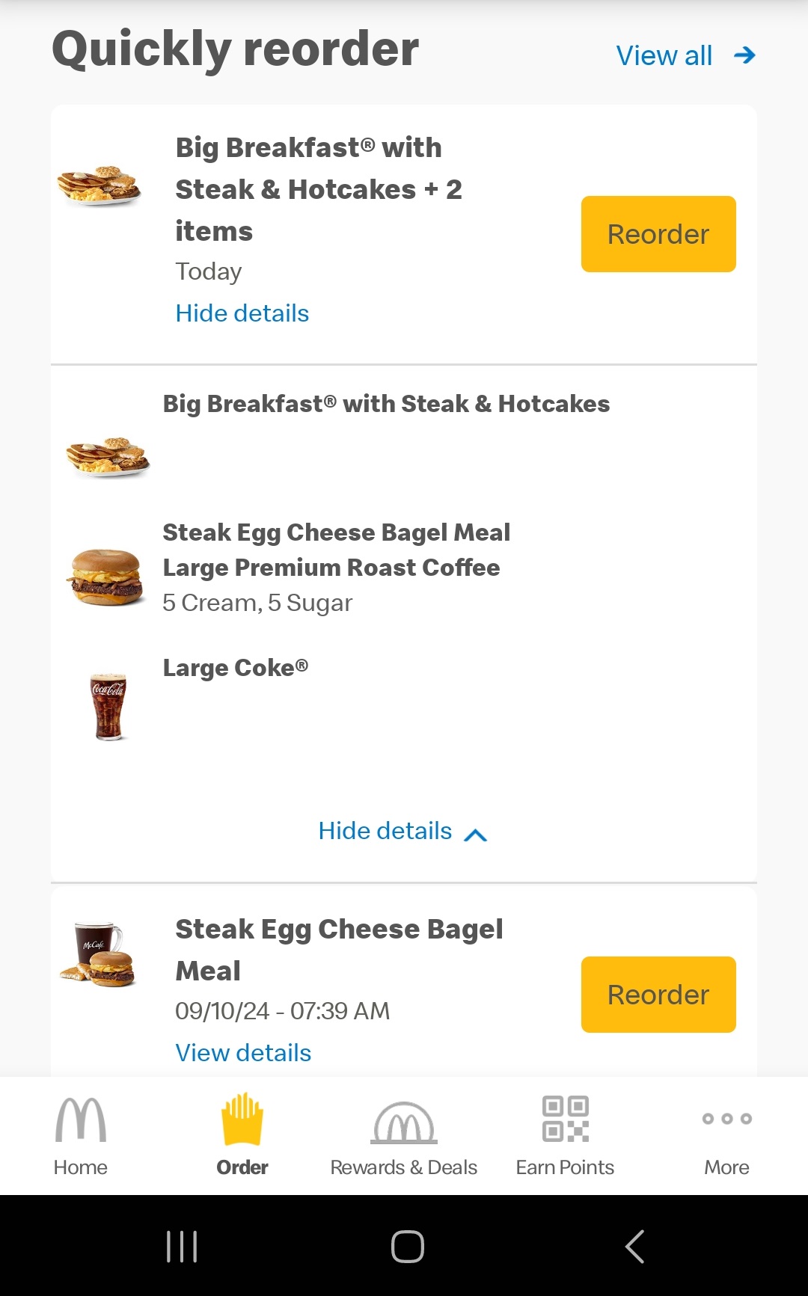Select the fries Order icon
Screen dimensions: 808x1296
pyautogui.click(x=242, y=1120)
